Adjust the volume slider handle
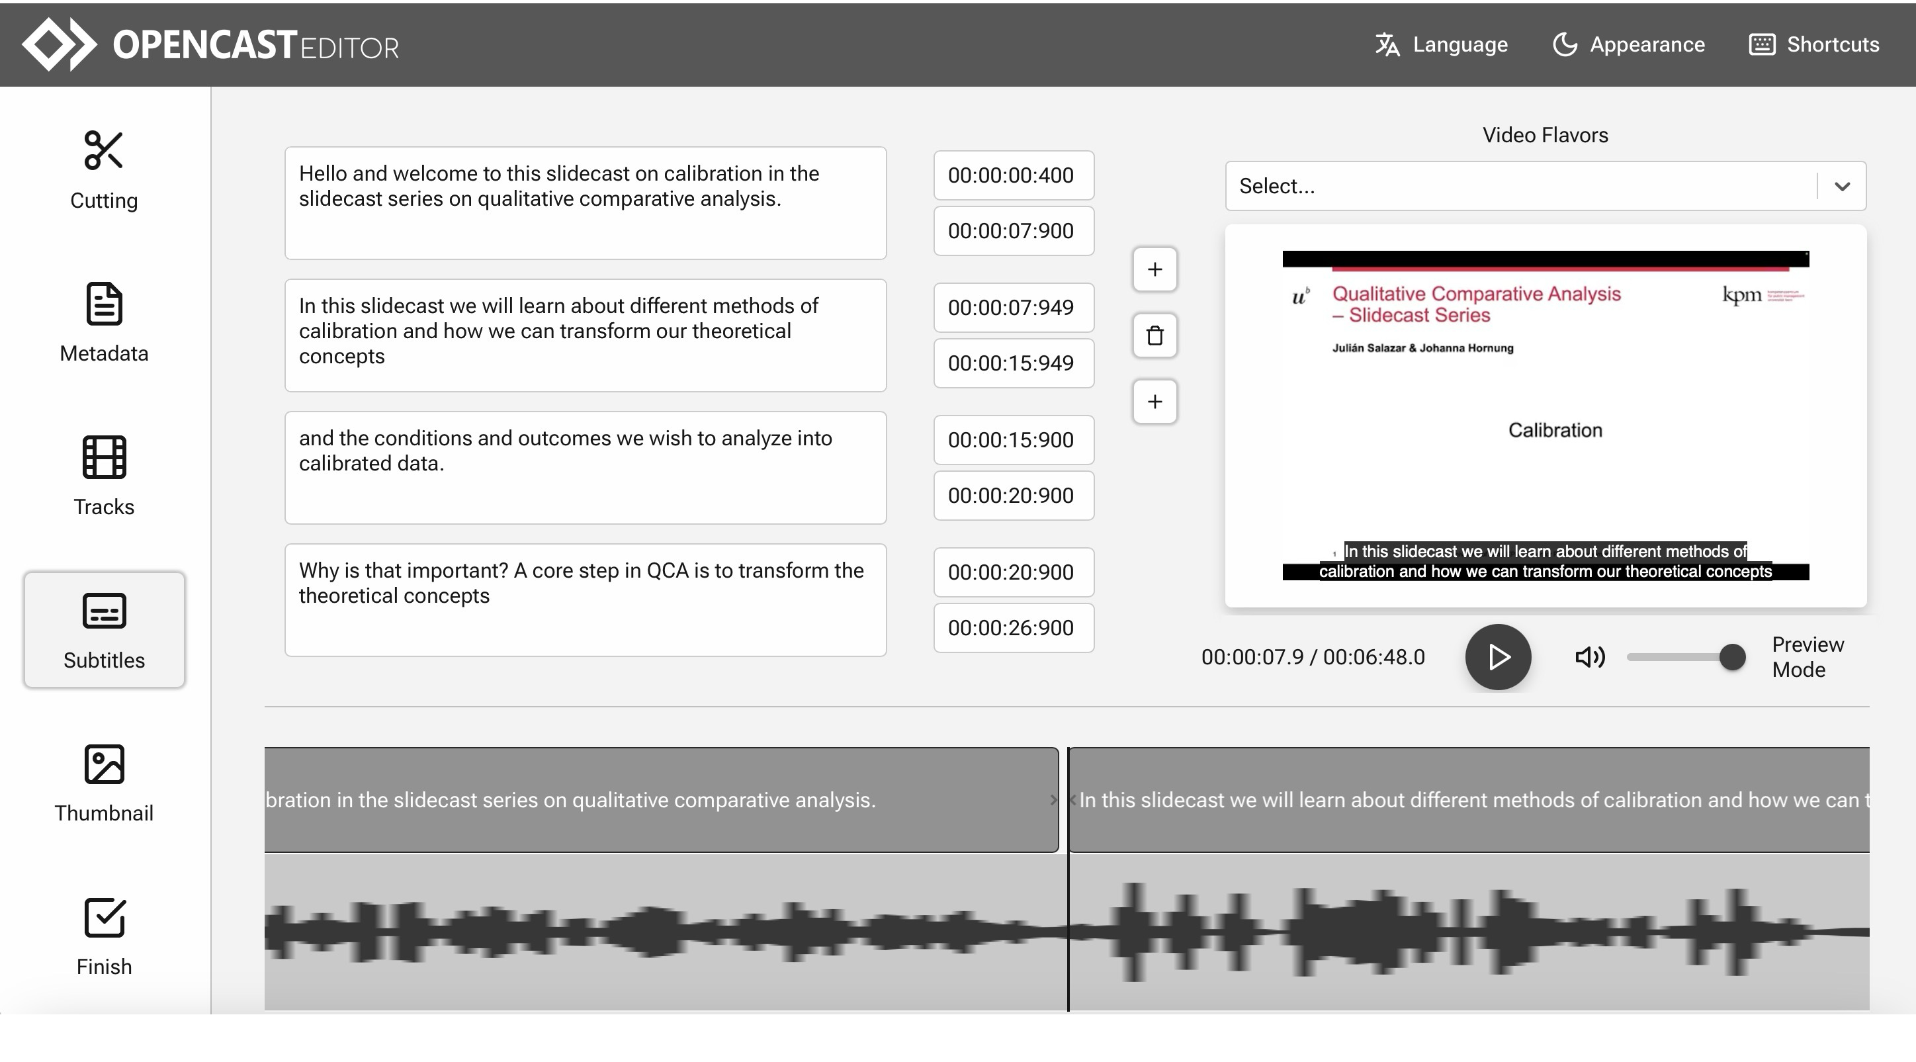1916x1062 pixels. point(1731,656)
